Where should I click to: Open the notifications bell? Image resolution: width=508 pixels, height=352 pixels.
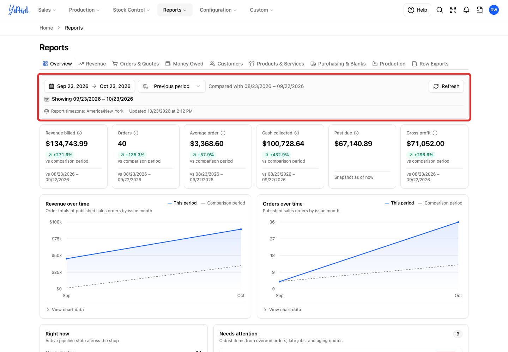pos(466,10)
